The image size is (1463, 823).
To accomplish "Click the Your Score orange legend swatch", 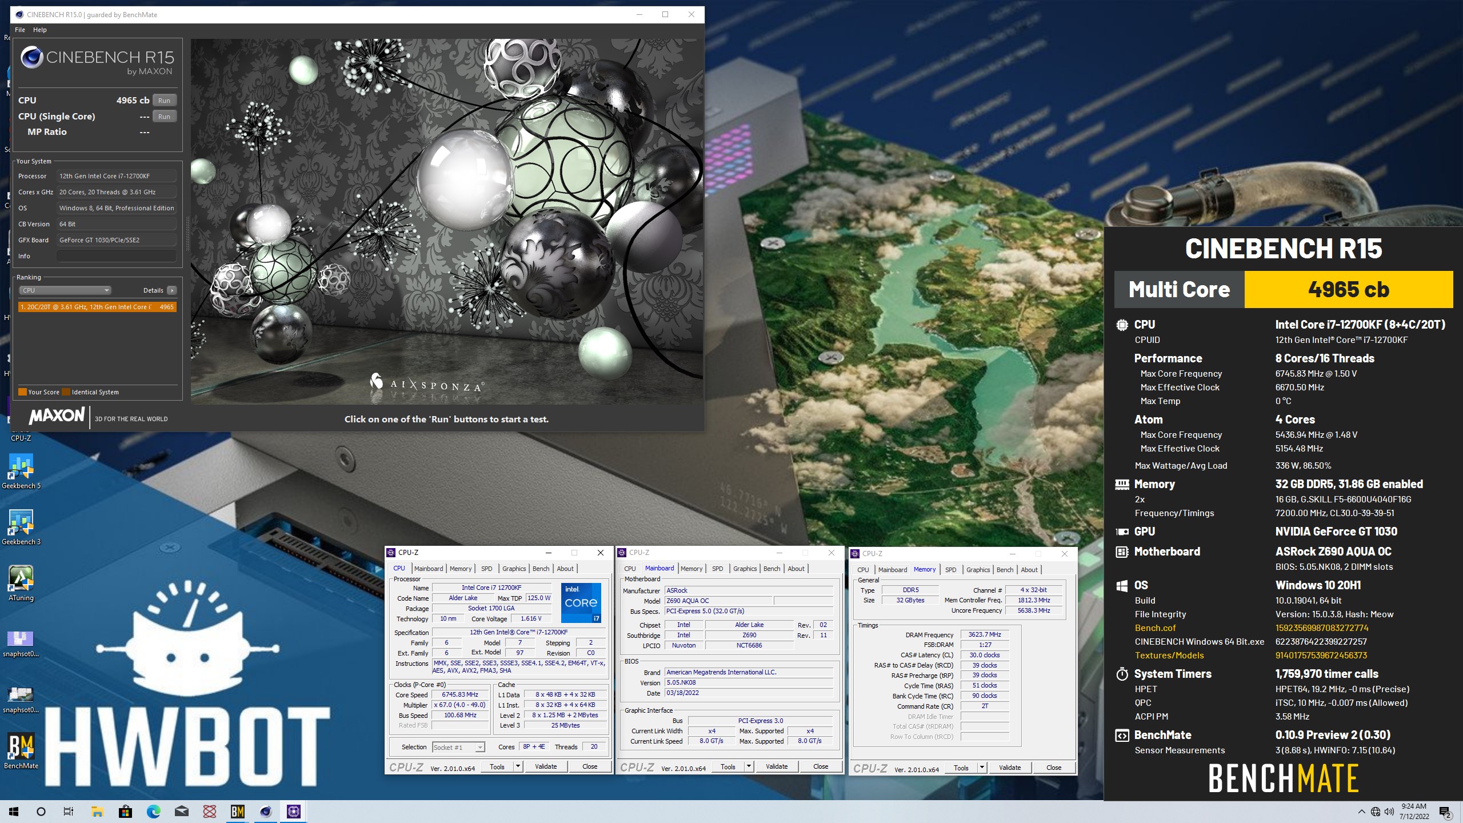I will pos(22,392).
